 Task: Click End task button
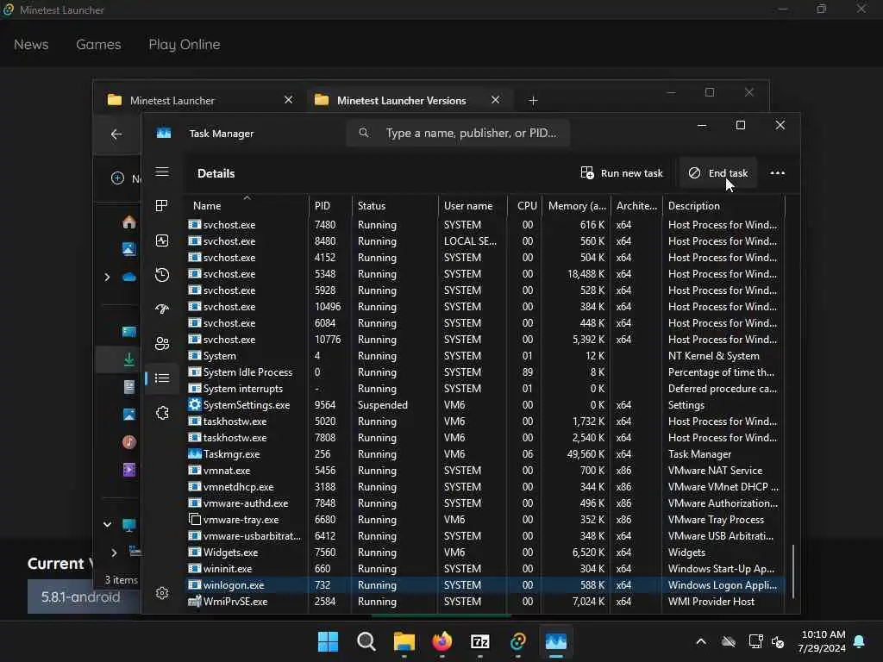[x=718, y=172]
